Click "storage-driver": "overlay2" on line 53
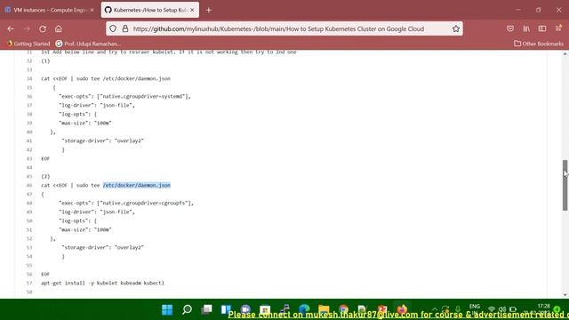Screen dimensions: 569x320 coord(103,247)
